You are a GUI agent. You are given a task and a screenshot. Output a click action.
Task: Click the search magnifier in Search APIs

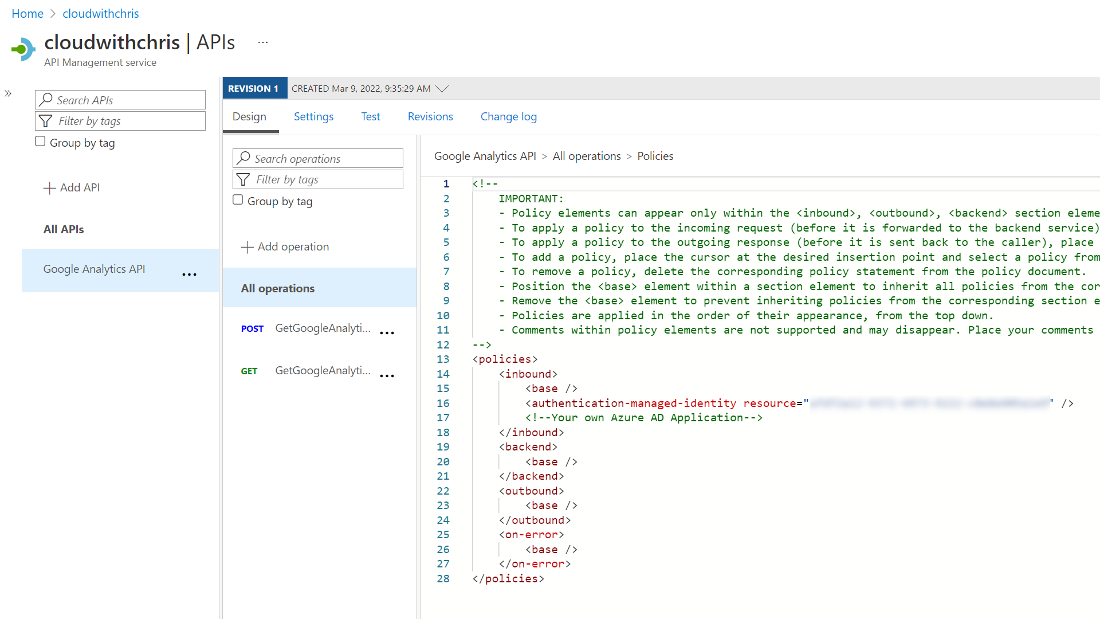tap(45, 100)
